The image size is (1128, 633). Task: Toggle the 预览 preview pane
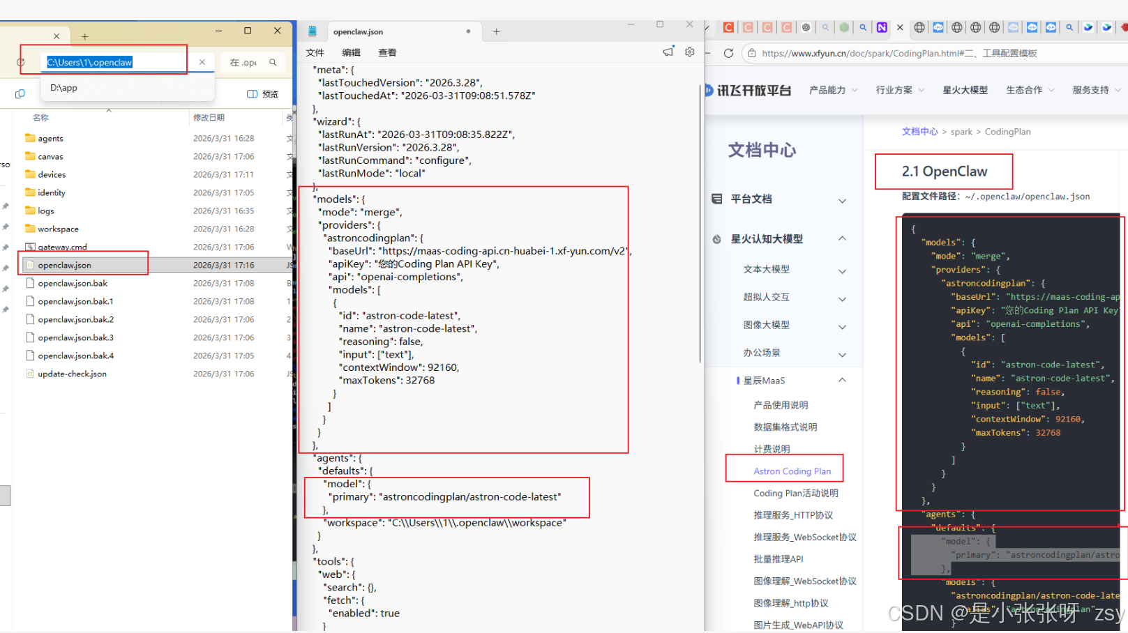click(262, 94)
